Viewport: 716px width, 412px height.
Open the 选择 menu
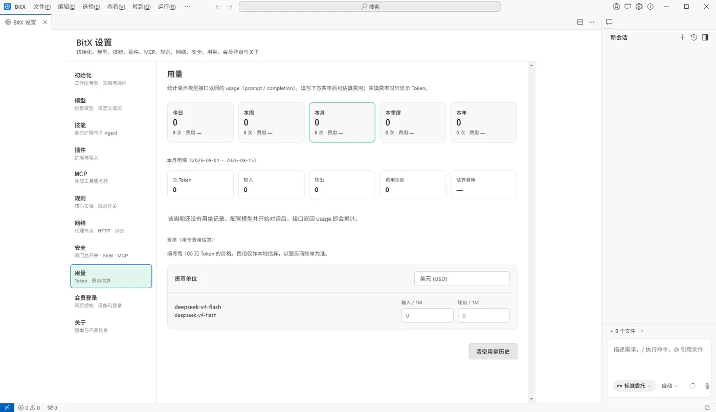pyautogui.click(x=91, y=7)
